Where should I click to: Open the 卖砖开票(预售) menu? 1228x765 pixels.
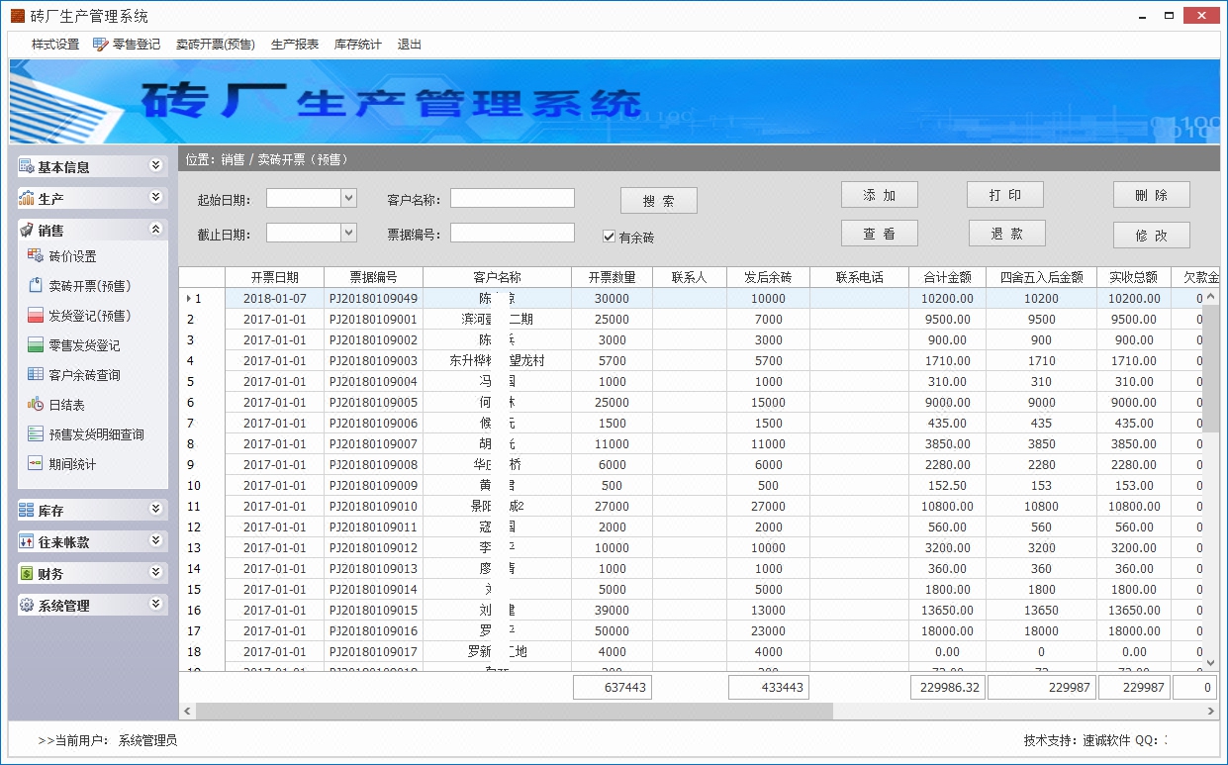tap(216, 45)
